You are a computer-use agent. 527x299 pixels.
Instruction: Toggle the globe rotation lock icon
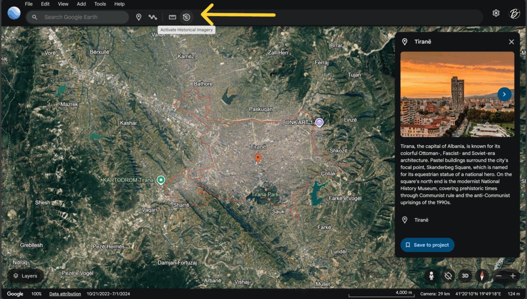[x=448, y=276]
